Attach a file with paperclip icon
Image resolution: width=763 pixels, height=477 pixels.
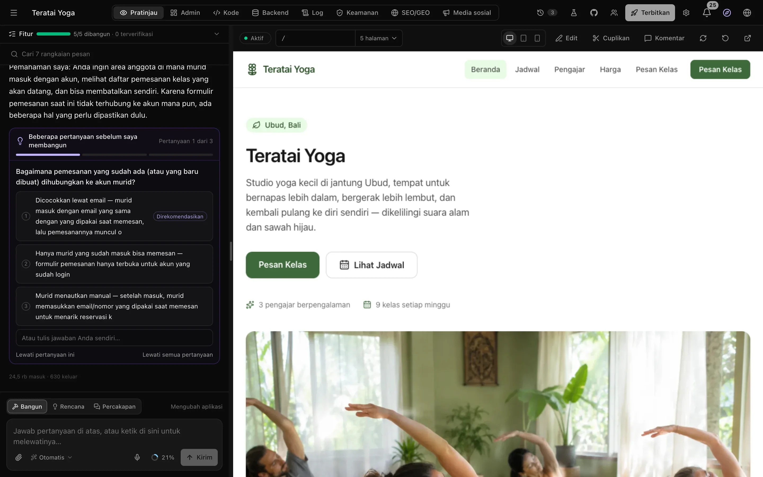19,457
